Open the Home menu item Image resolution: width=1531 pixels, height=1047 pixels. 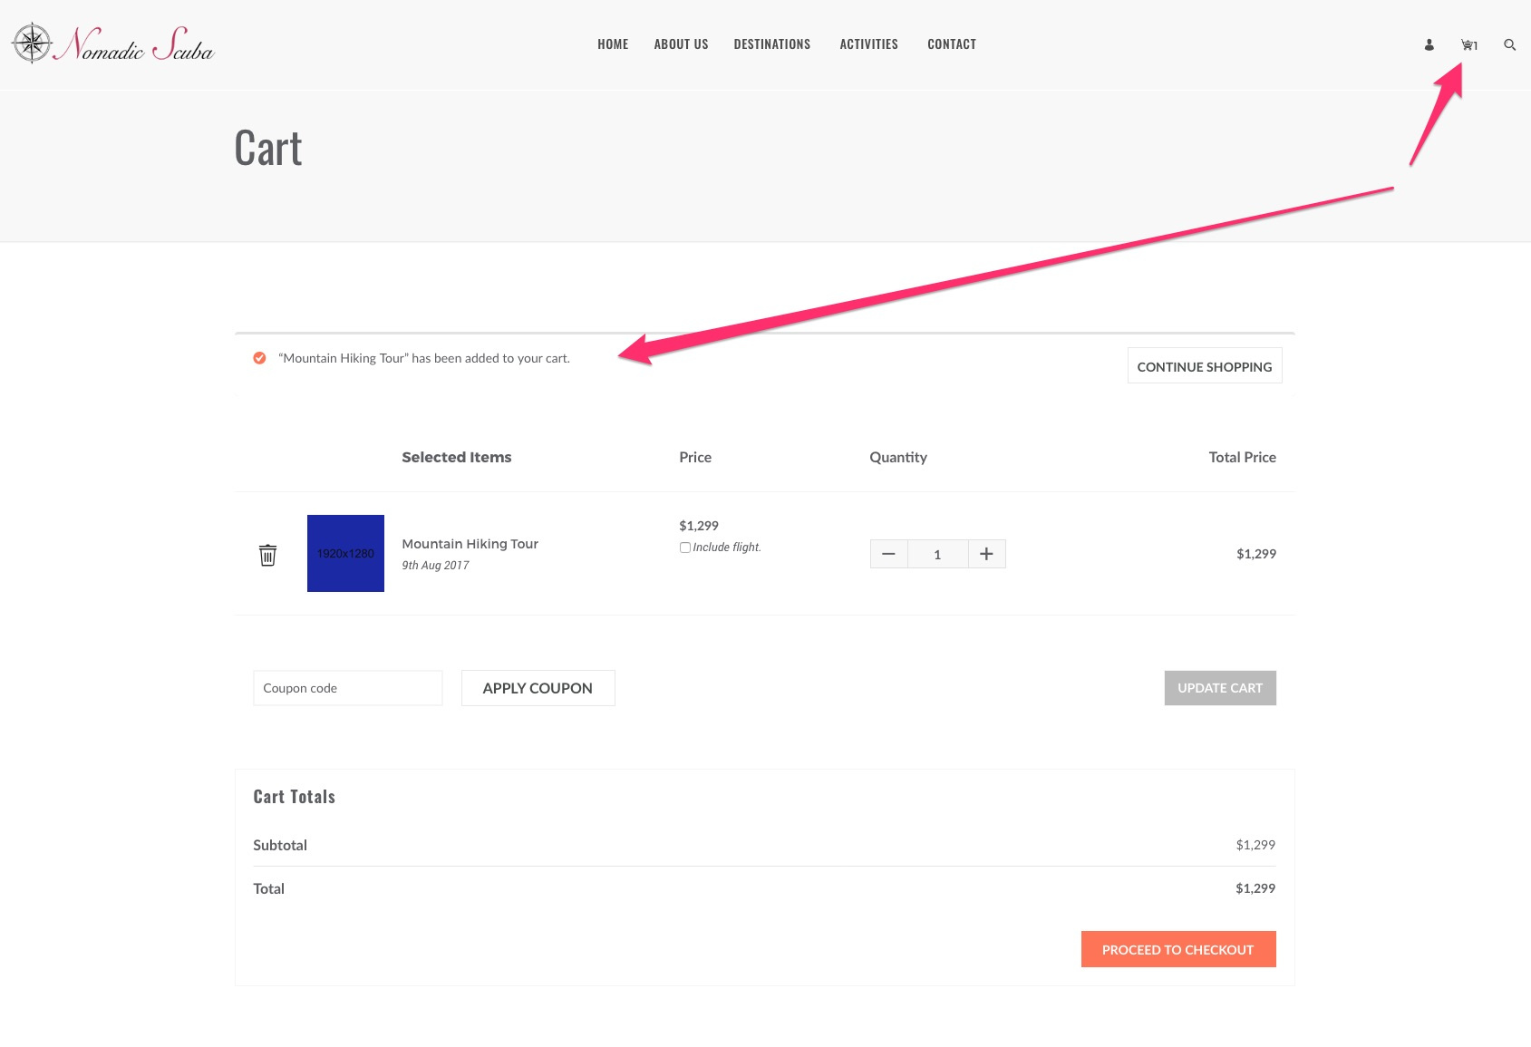613,44
